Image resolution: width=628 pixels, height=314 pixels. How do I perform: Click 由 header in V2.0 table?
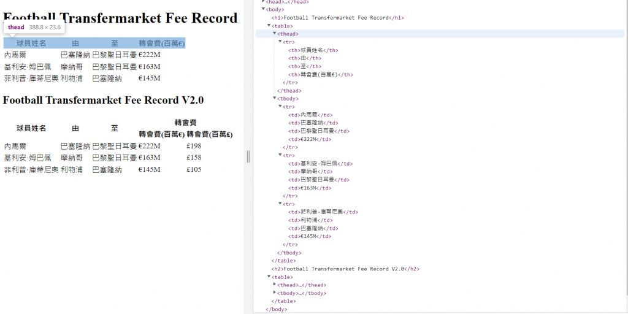coord(75,128)
